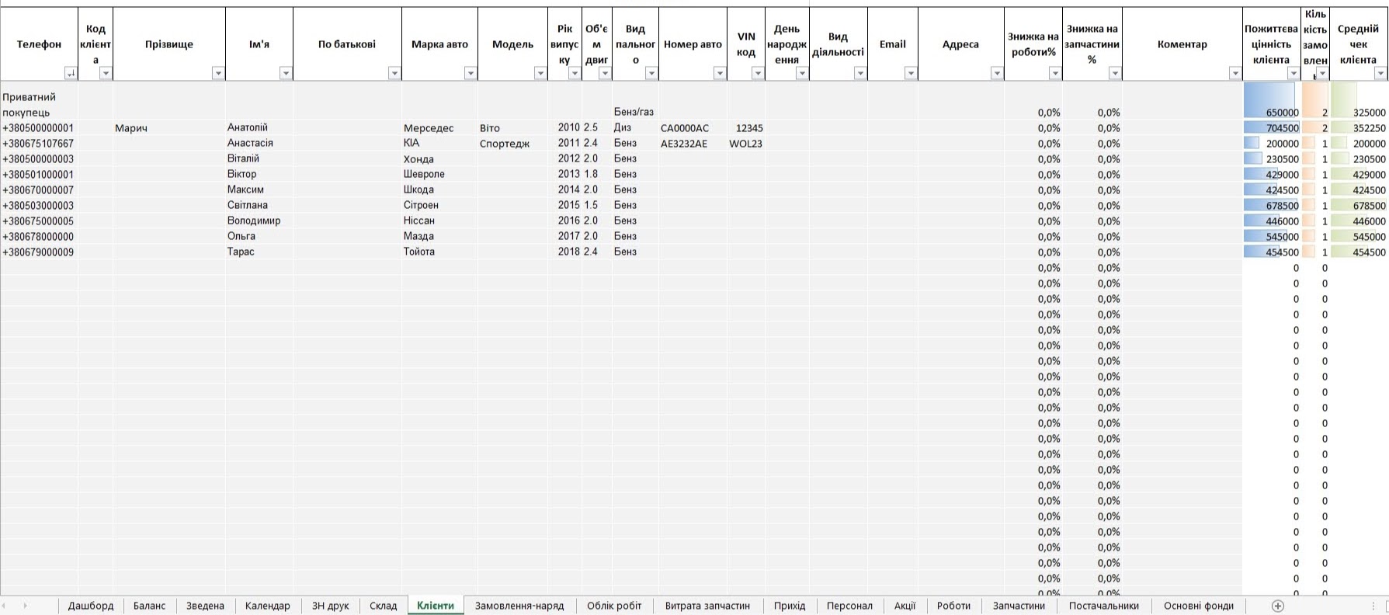Open filter dropdown for Вид діяльності column

(860, 74)
